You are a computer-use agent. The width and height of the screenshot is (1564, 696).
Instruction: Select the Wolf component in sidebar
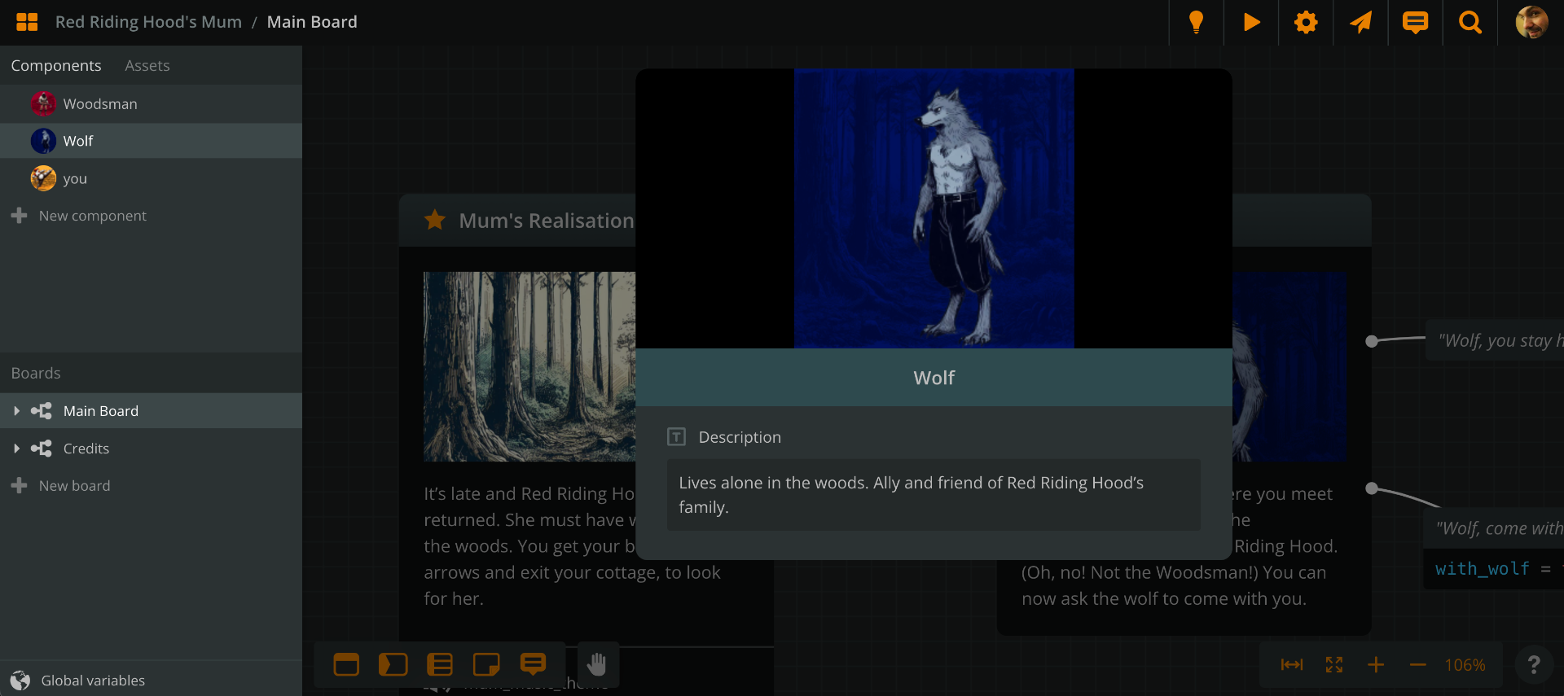pyautogui.click(x=151, y=141)
